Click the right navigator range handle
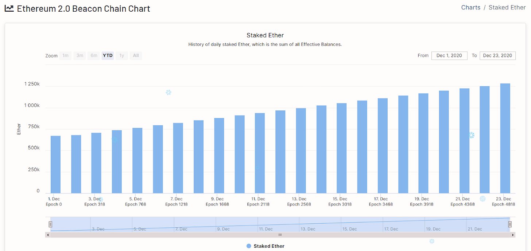 point(510,224)
